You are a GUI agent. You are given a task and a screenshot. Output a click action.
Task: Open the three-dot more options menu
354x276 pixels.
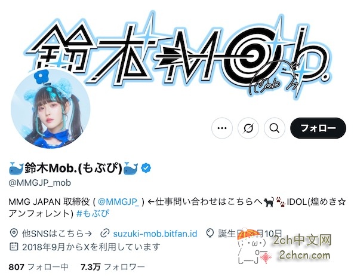point(222,128)
